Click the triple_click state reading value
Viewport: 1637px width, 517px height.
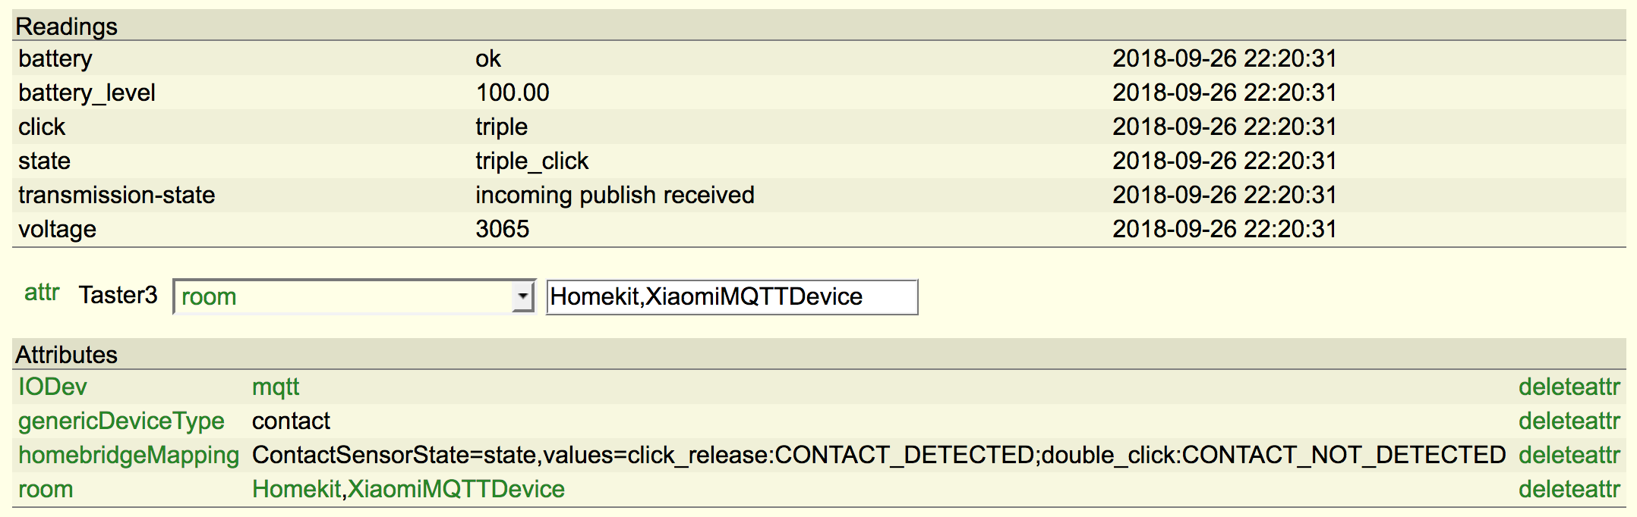click(x=531, y=161)
